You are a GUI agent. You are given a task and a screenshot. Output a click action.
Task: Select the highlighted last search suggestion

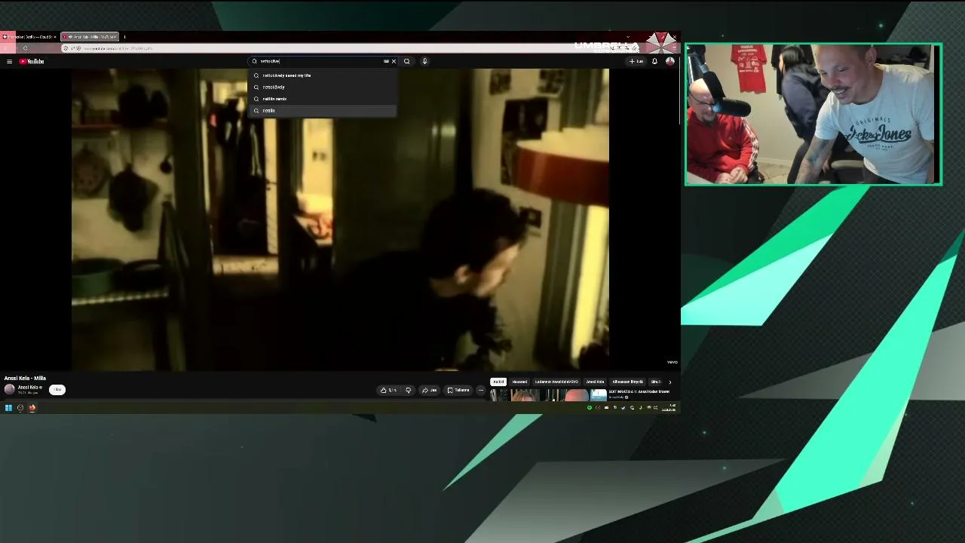point(323,110)
